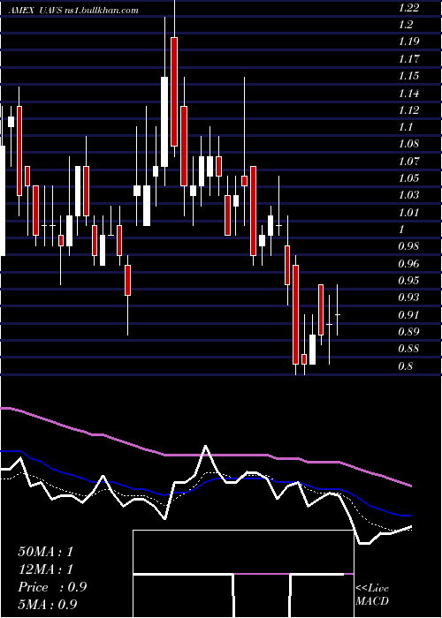Click the Price : 0.9 readout
Viewport: 442px width, 618px height.
[52, 587]
